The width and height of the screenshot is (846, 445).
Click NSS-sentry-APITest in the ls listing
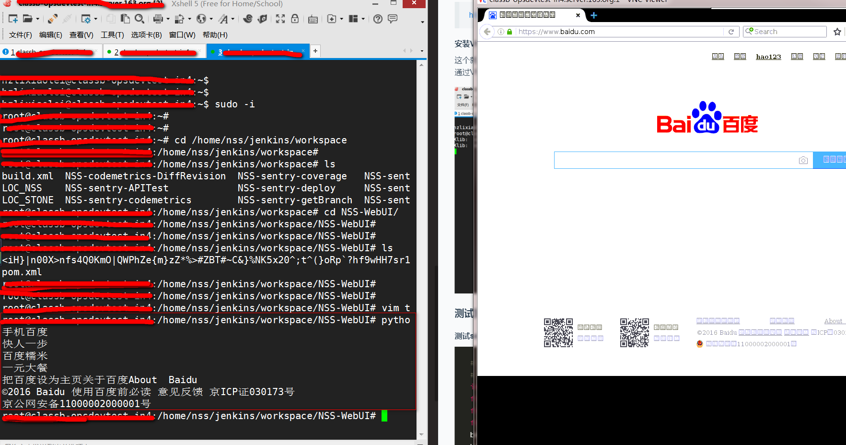click(x=117, y=188)
